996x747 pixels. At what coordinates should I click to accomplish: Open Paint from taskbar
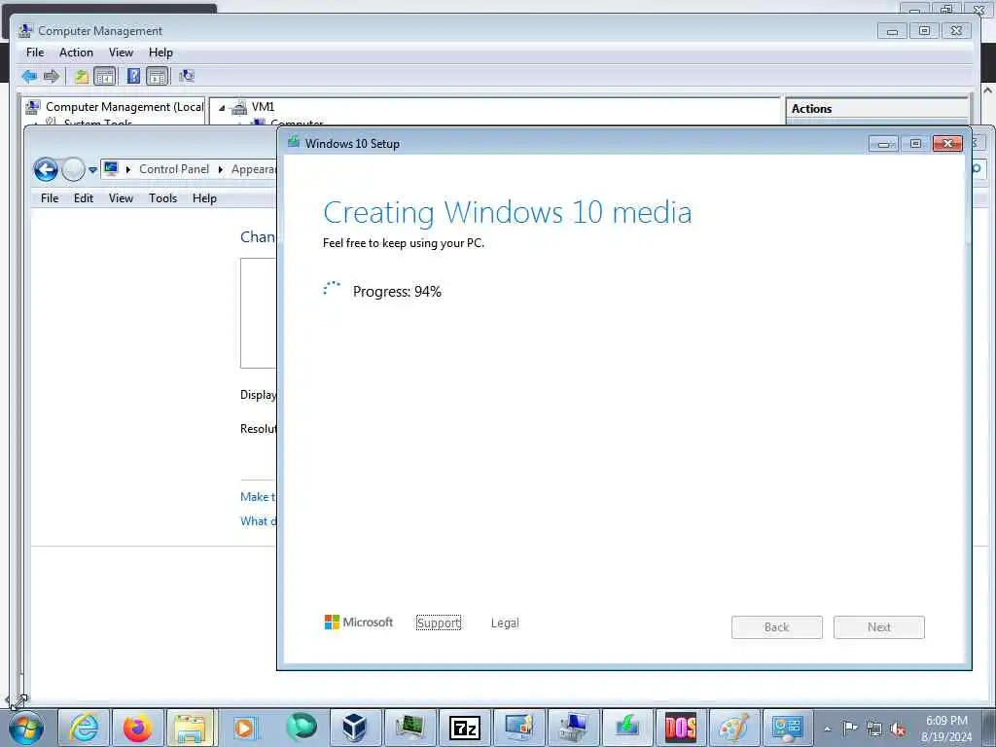click(734, 728)
